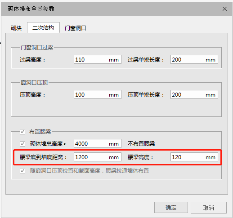Toggle 随窗洞口压顶位置和截面高度 checkbox
This screenshot has height=218, width=233.
tap(22, 171)
